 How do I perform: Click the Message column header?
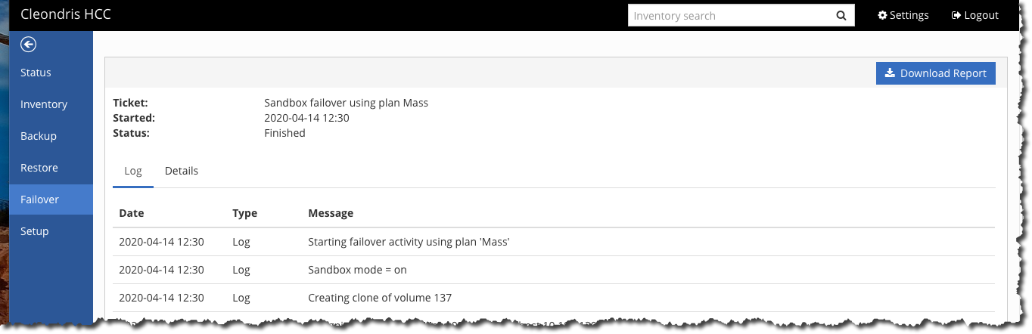click(x=331, y=213)
